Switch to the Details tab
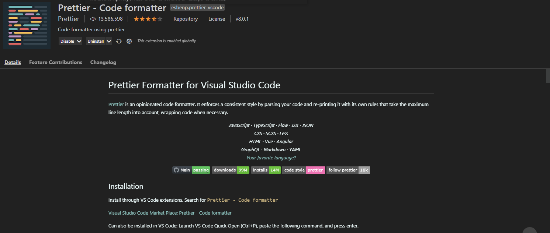This screenshot has width=550, height=233. 13,62
